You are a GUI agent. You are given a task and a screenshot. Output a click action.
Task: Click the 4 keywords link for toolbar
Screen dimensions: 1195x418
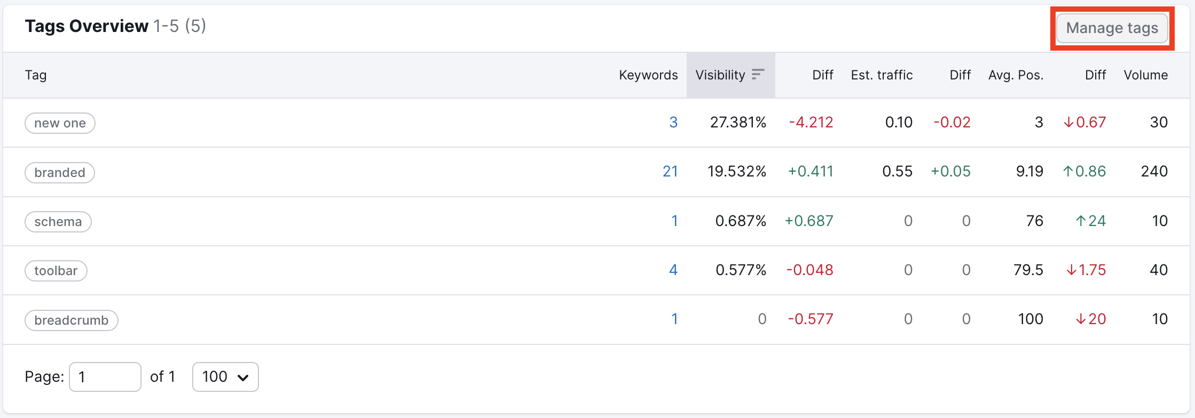click(x=673, y=270)
